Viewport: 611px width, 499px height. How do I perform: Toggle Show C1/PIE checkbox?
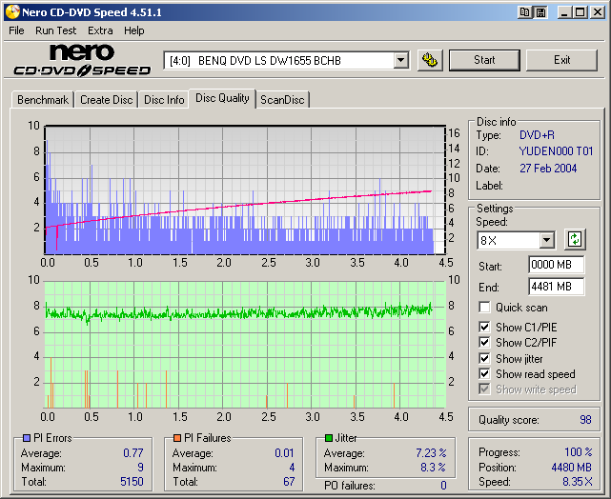pos(484,327)
